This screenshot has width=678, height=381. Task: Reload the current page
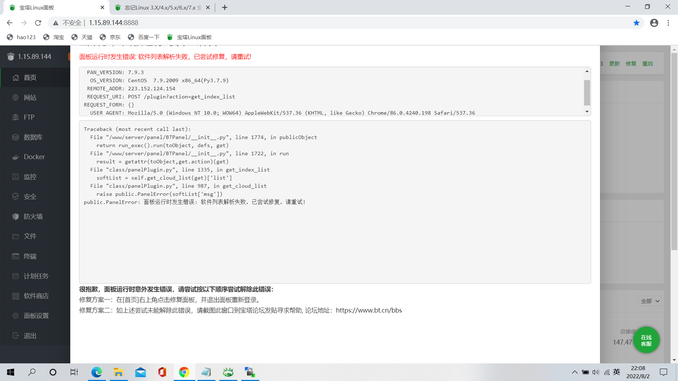(x=38, y=23)
